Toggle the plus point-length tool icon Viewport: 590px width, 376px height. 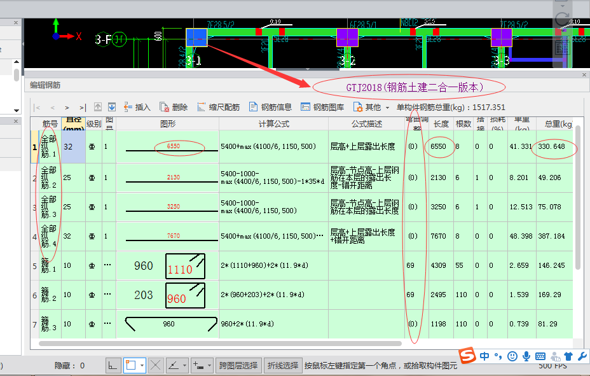(x=198, y=365)
